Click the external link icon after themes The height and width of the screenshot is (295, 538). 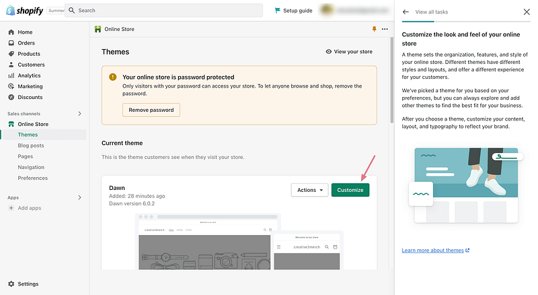point(467,251)
